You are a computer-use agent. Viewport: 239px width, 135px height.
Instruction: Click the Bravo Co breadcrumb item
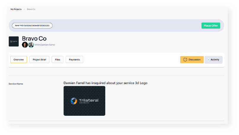(x=31, y=9)
